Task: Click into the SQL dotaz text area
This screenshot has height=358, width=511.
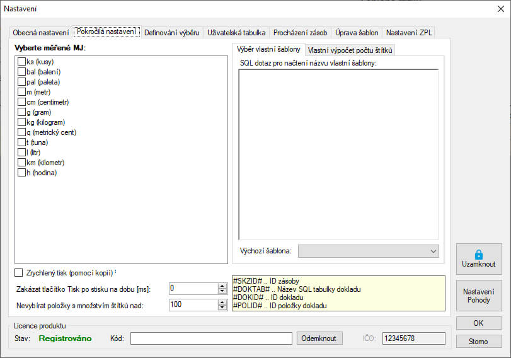Action: tap(338, 154)
